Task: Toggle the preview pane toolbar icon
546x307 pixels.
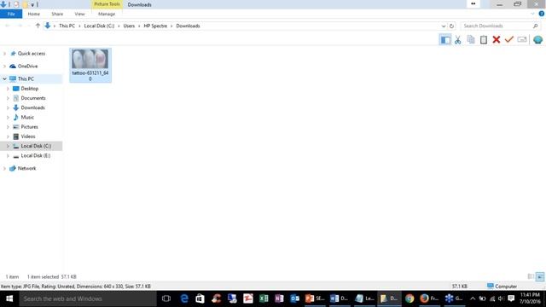Action: point(445,40)
